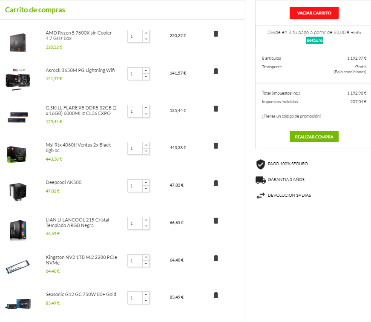The width and height of the screenshot is (371, 322).
Task: Increase quantity of AMD Ryzen 5 7600X
Action: coord(146,33)
